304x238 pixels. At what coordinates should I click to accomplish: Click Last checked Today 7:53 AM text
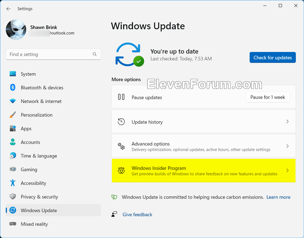click(181, 58)
